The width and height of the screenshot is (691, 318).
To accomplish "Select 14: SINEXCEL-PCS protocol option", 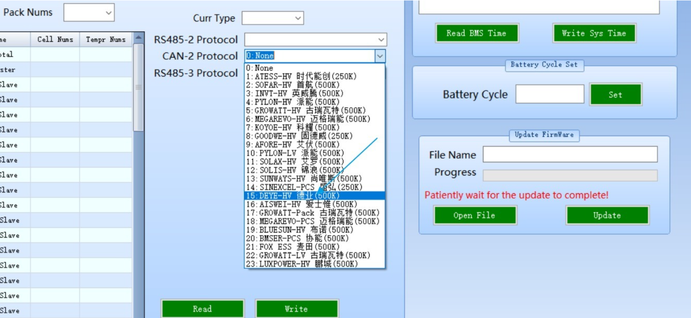I will [x=314, y=187].
